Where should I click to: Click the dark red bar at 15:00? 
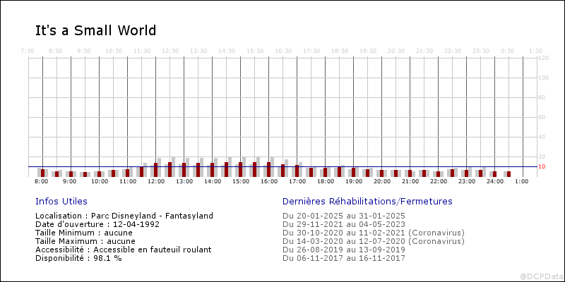(x=240, y=169)
